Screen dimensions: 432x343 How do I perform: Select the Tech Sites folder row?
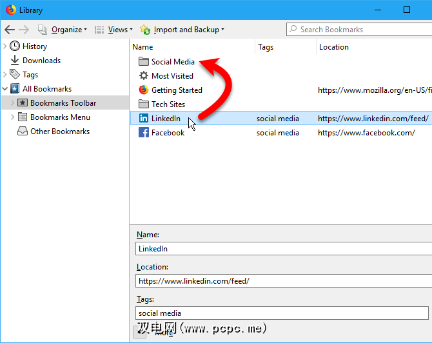(x=281, y=104)
